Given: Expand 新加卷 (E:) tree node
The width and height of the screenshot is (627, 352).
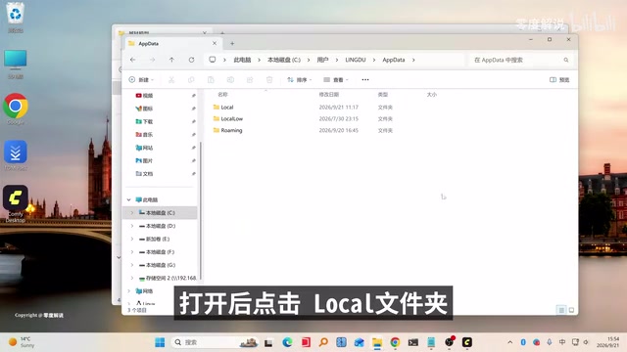Looking at the screenshot, I should tap(132, 239).
